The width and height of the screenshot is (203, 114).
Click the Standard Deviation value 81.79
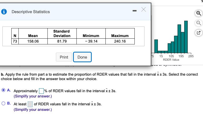[62, 41]
